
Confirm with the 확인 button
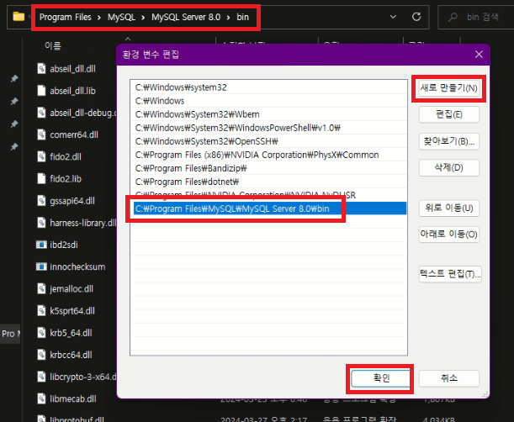[380, 378]
